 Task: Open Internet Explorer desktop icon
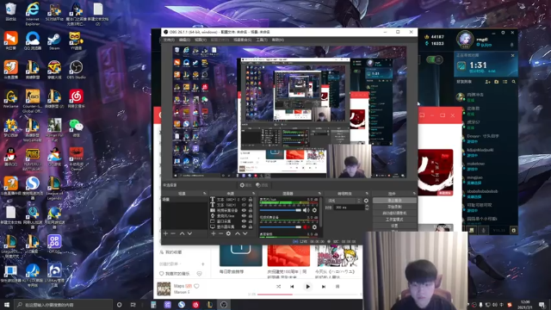tap(33, 14)
